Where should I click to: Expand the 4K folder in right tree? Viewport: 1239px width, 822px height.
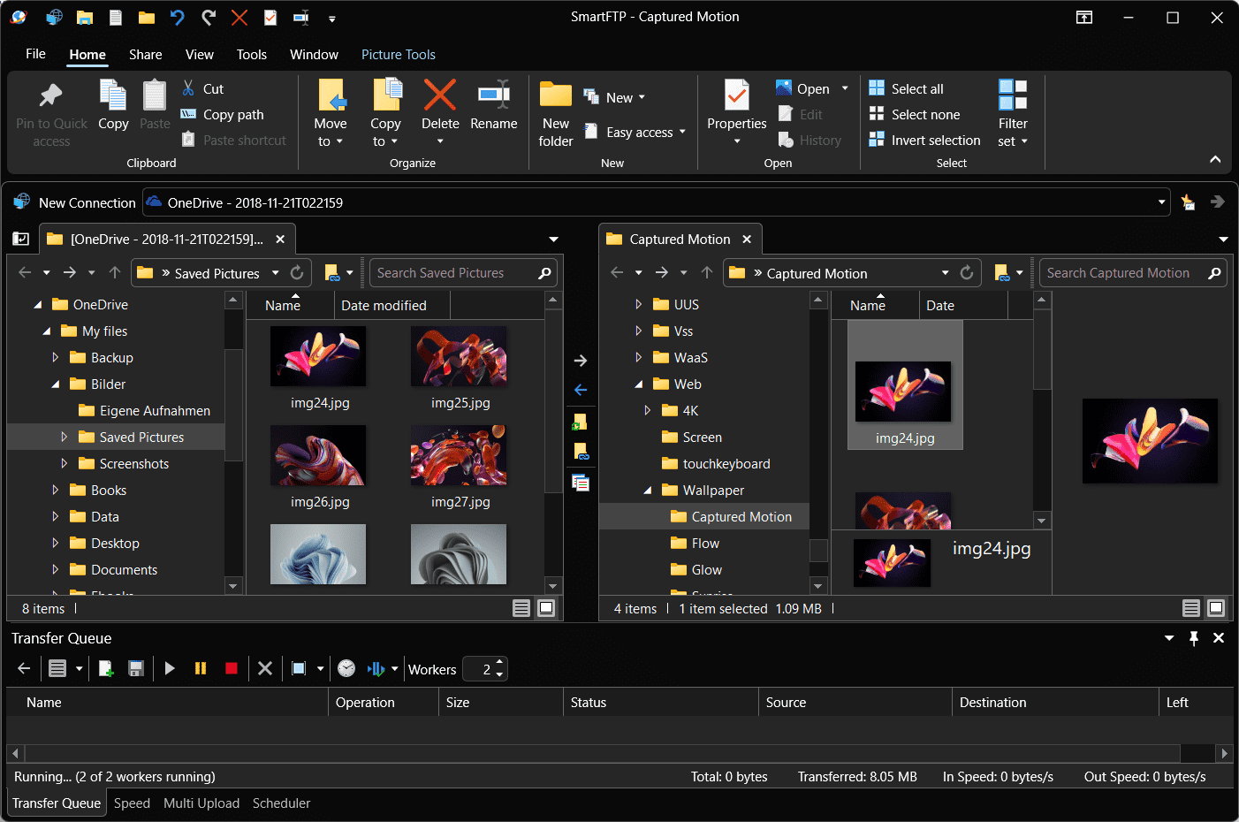647,411
